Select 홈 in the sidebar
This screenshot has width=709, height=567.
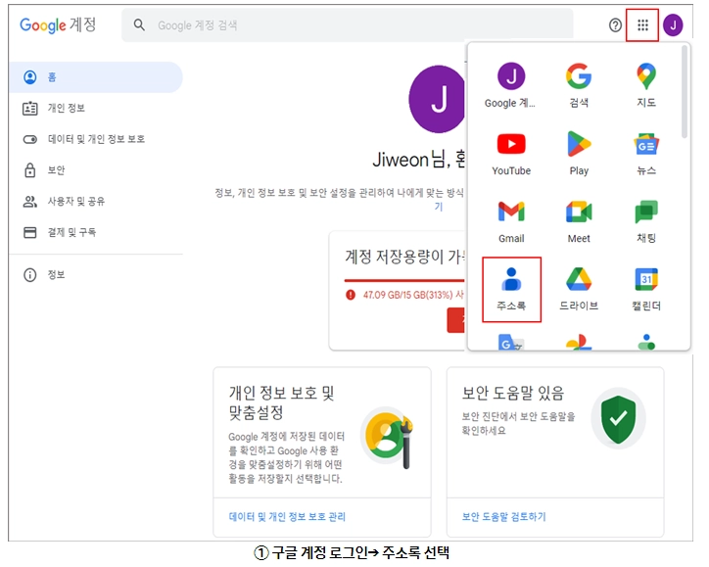pyautogui.click(x=95, y=77)
